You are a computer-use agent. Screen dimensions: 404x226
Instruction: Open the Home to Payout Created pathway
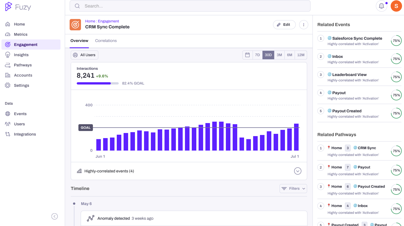point(359,189)
